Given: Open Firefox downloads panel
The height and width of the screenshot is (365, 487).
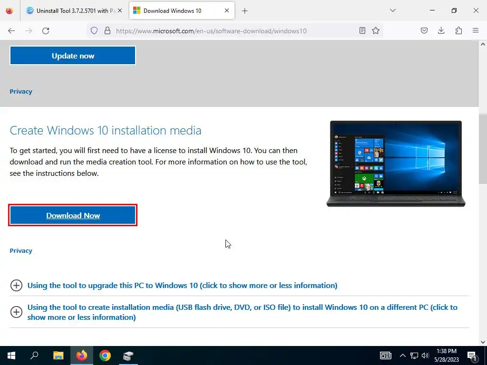Looking at the screenshot, I should click(x=441, y=30).
